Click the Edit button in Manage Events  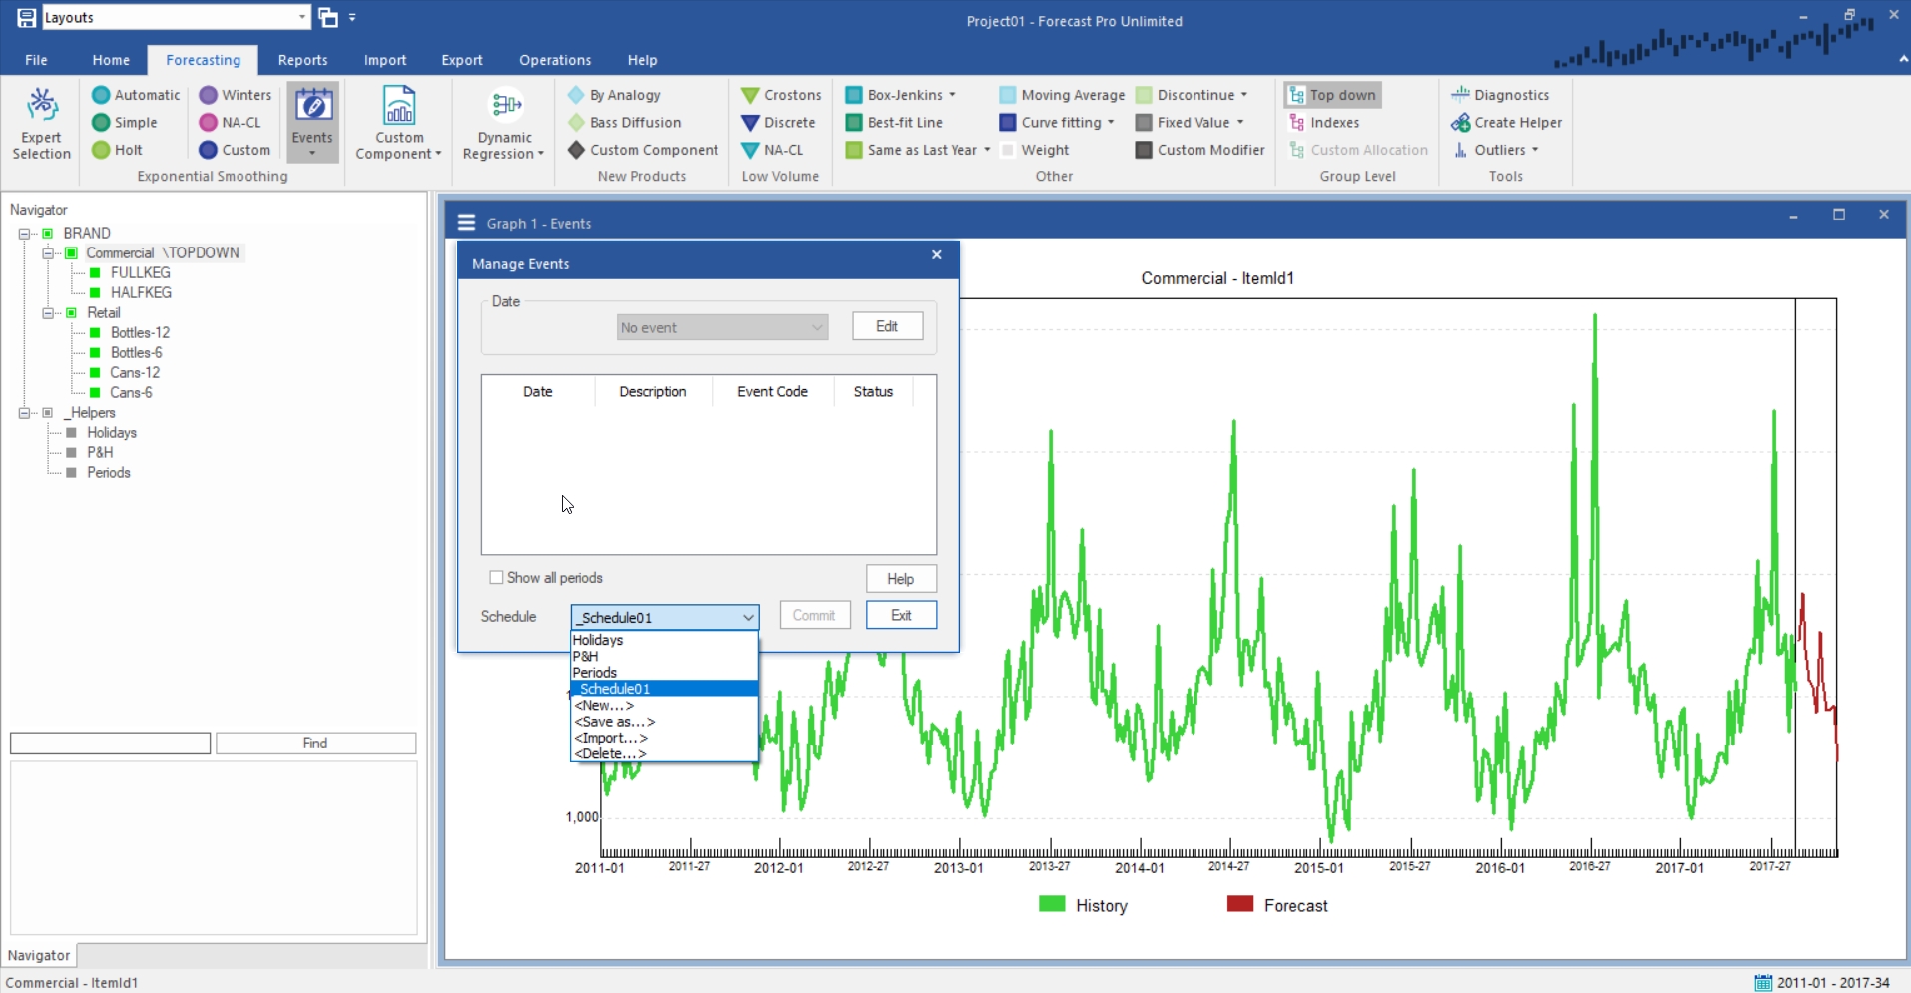click(x=887, y=326)
